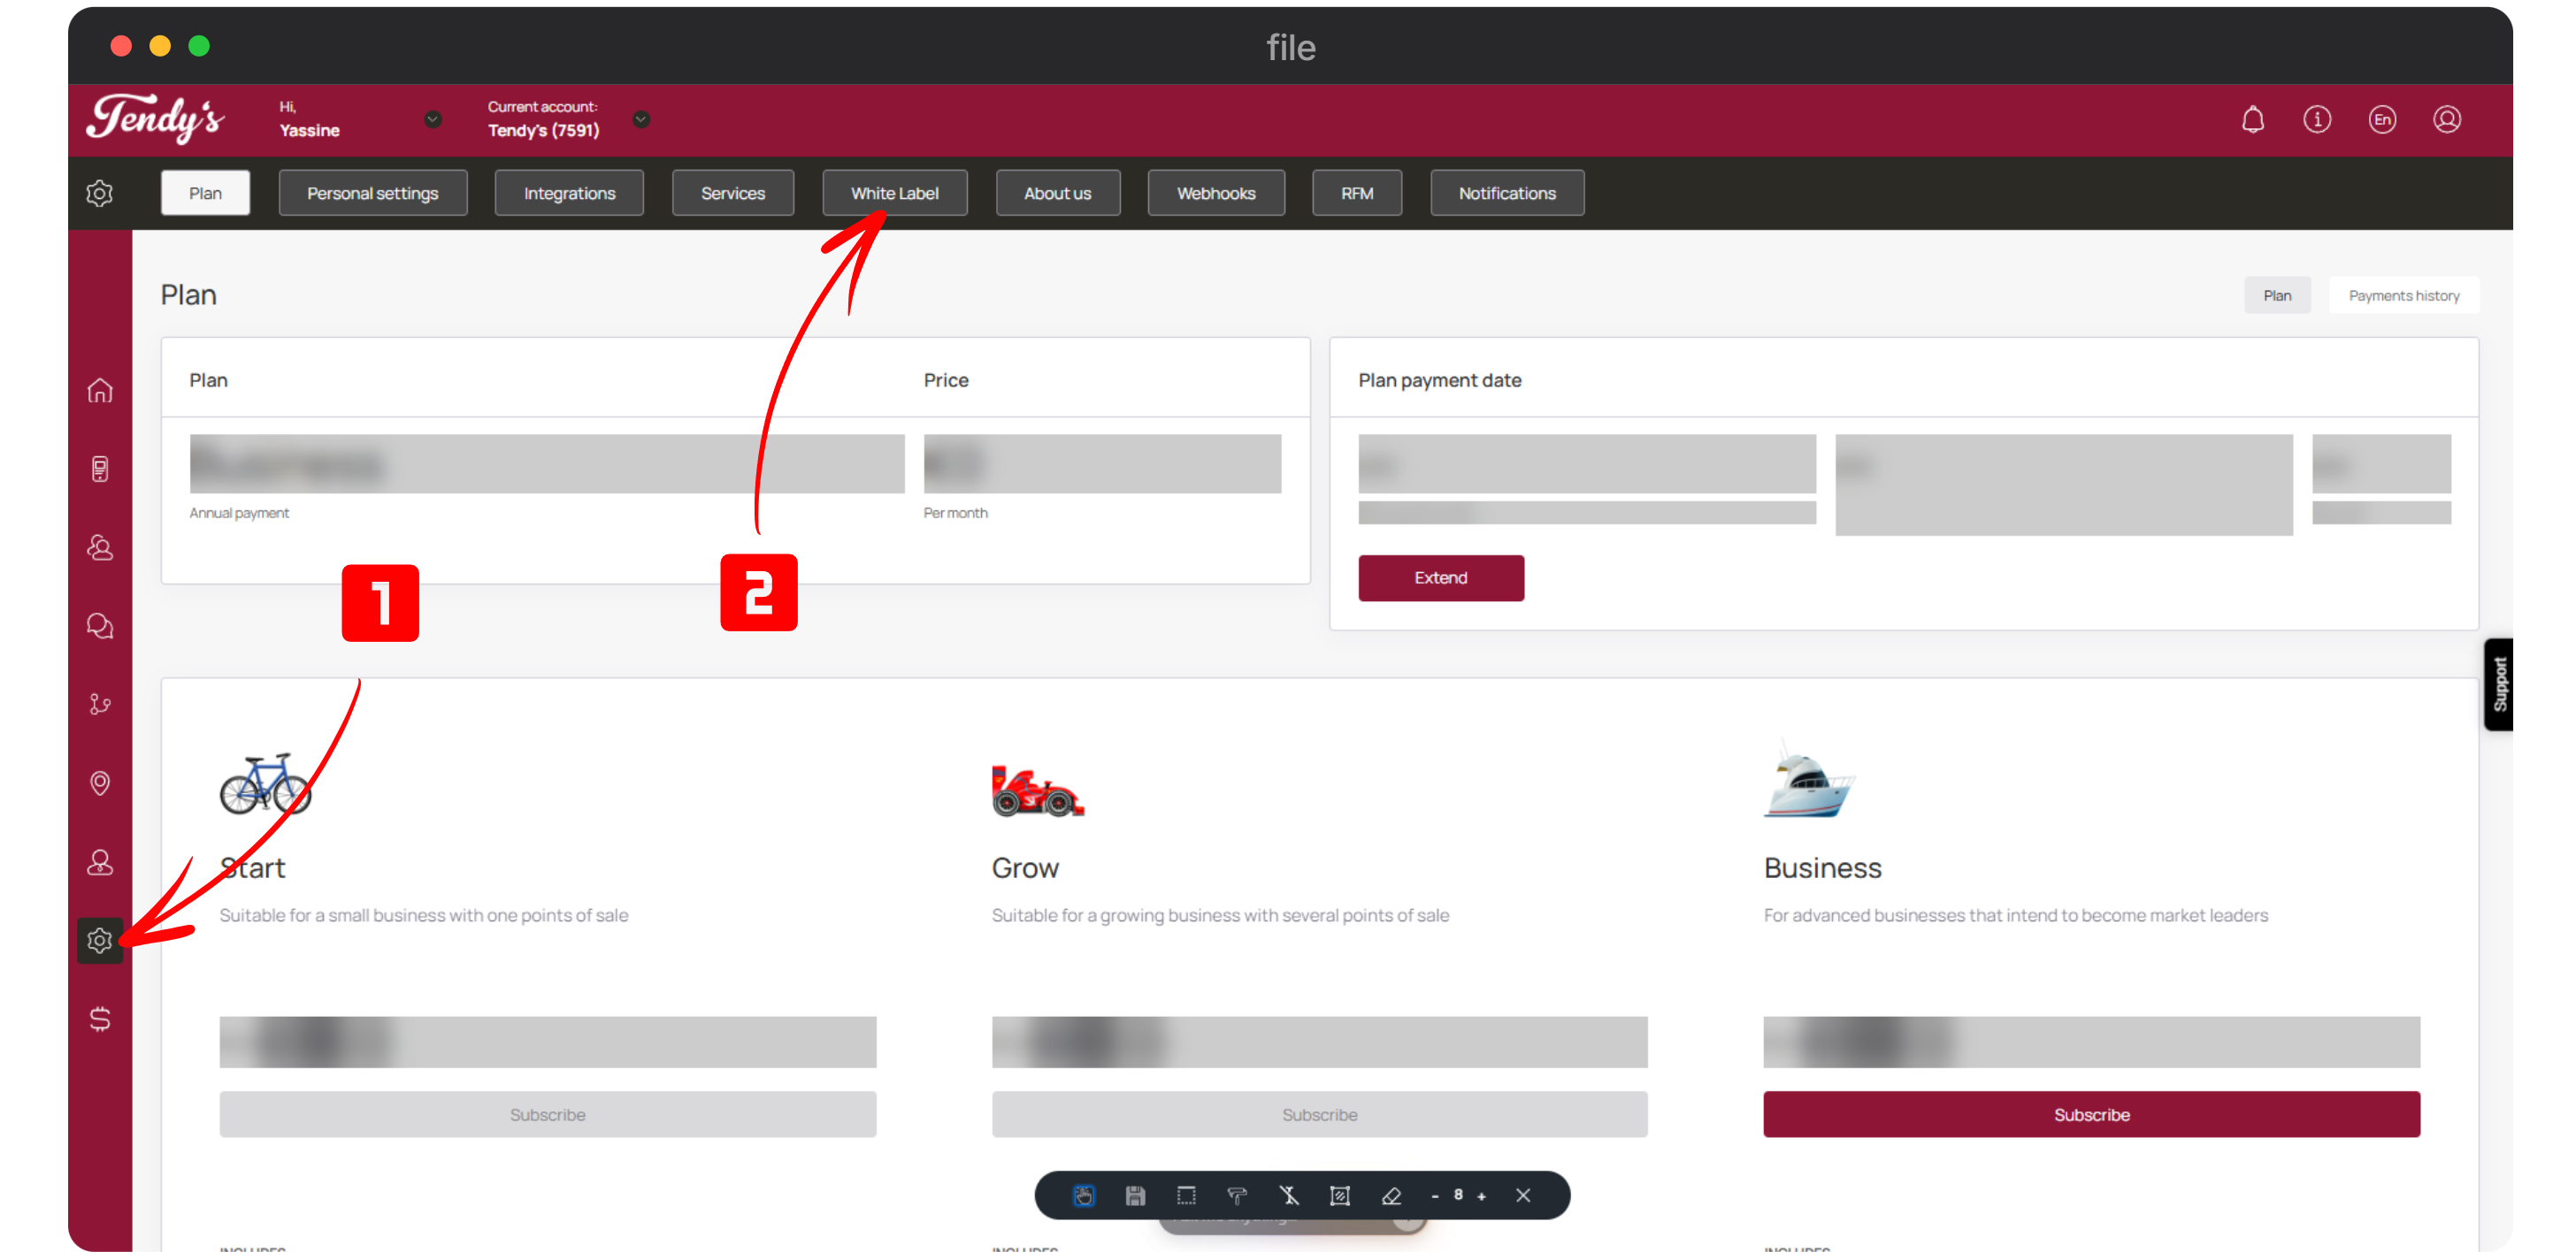Click the save floppy disk icon
This screenshot has height=1252, width=2576.
pyautogui.click(x=1135, y=1196)
